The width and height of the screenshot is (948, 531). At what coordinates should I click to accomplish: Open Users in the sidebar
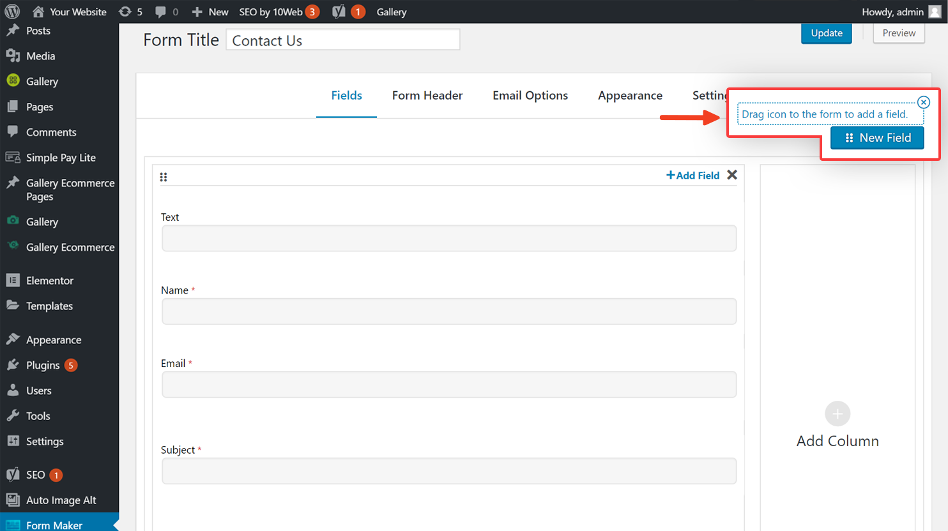pyautogui.click(x=39, y=391)
